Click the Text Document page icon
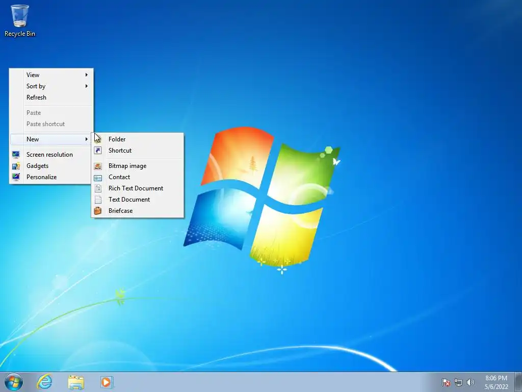This screenshot has height=392, width=522. 98,200
